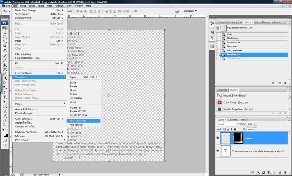Open the Workspace dropdown
The image size is (292, 176).
pos(190,11)
